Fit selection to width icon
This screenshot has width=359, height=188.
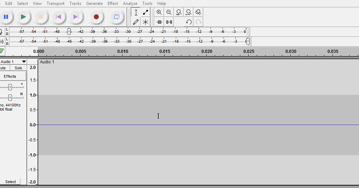point(179,12)
